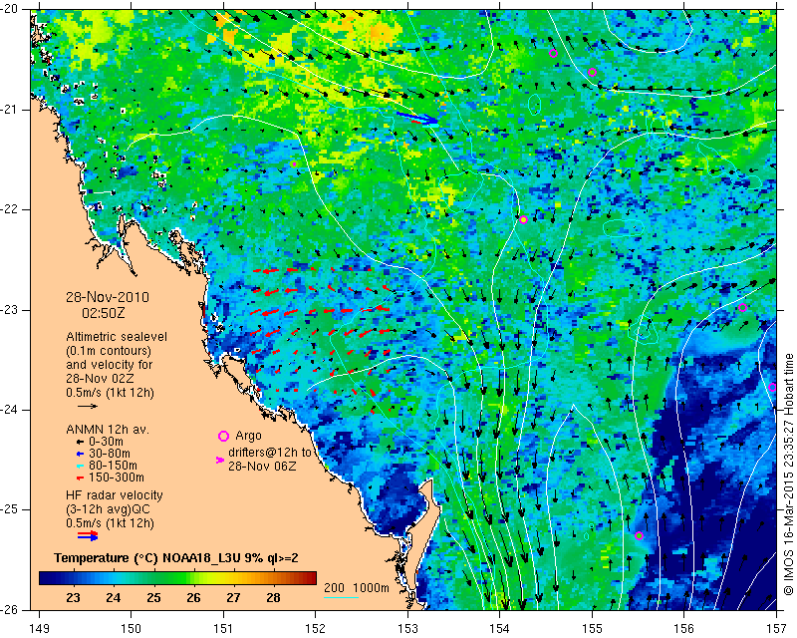The width and height of the screenshot is (797, 638).
Task: Click the 156 longitude axis label
Action: click(684, 629)
